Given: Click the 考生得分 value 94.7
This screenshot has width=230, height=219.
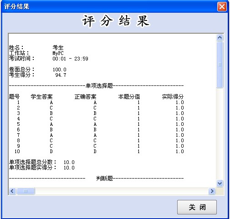Looking at the screenshot, I should pyautogui.click(x=61, y=75).
